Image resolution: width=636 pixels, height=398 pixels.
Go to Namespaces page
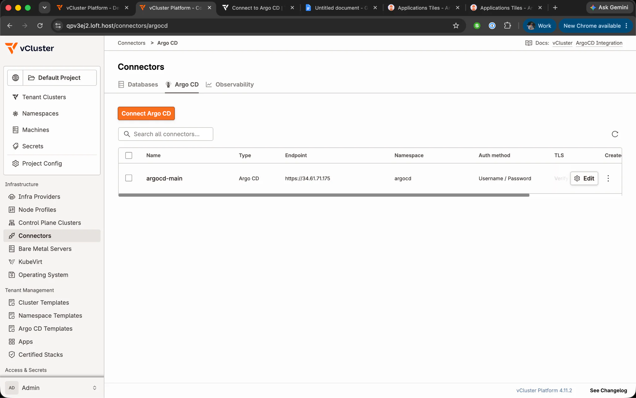click(x=40, y=114)
